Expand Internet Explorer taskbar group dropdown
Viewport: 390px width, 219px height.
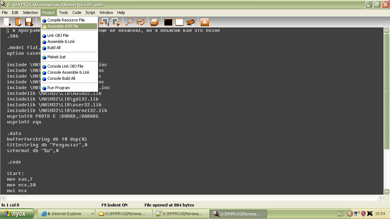tap(92, 214)
